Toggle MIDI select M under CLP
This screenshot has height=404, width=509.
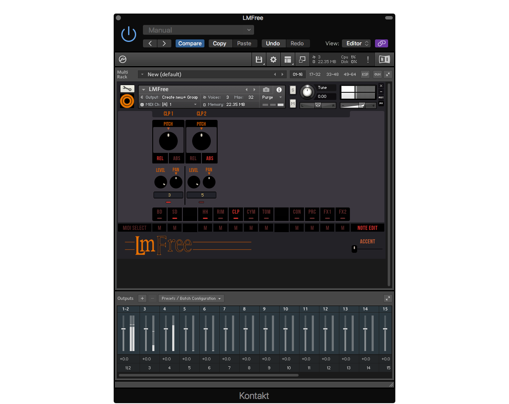coord(236,228)
